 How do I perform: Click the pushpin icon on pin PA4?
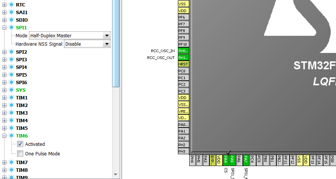pyautogui.click(x=228, y=153)
